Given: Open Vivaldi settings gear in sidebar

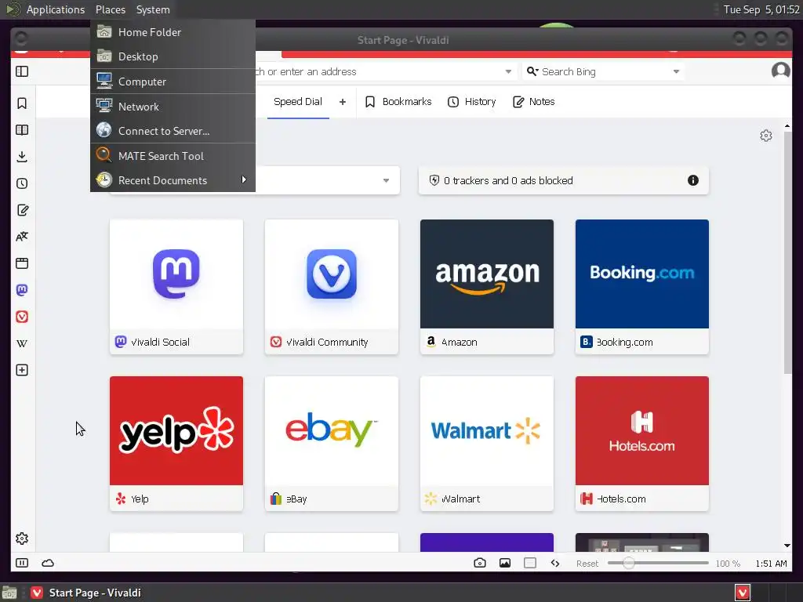Looking at the screenshot, I should [x=22, y=539].
